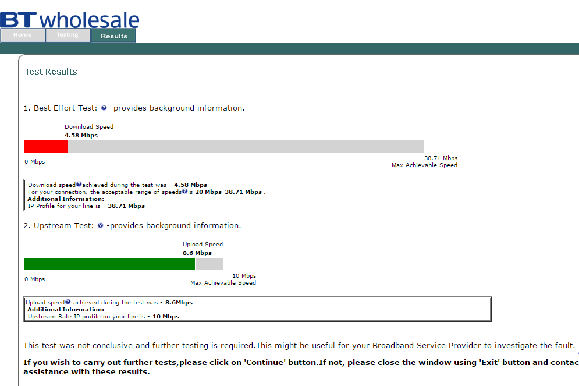Click 'Additional Information:' in upload box
The image size is (579, 386).
pos(66,310)
